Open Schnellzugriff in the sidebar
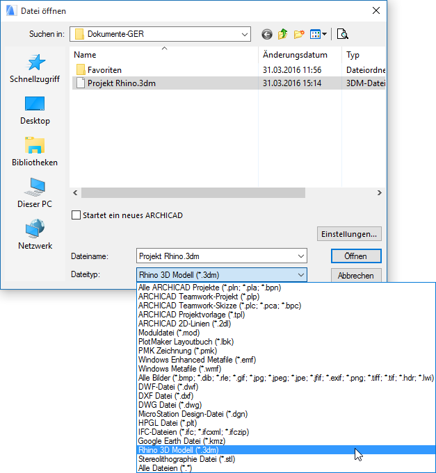 35,69
